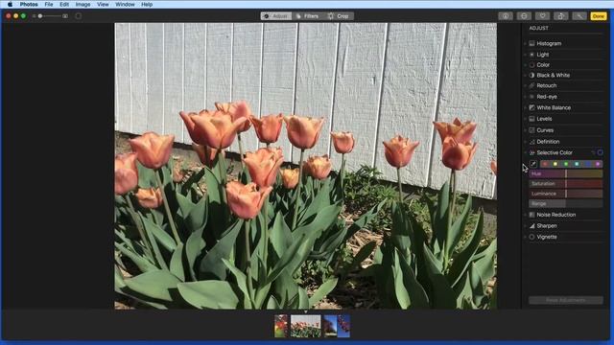
Task: Select the green selective color swatch
Action: [566, 164]
